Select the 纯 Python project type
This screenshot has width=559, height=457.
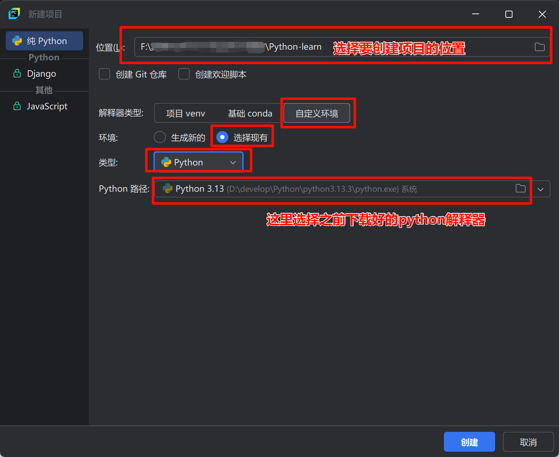point(44,41)
